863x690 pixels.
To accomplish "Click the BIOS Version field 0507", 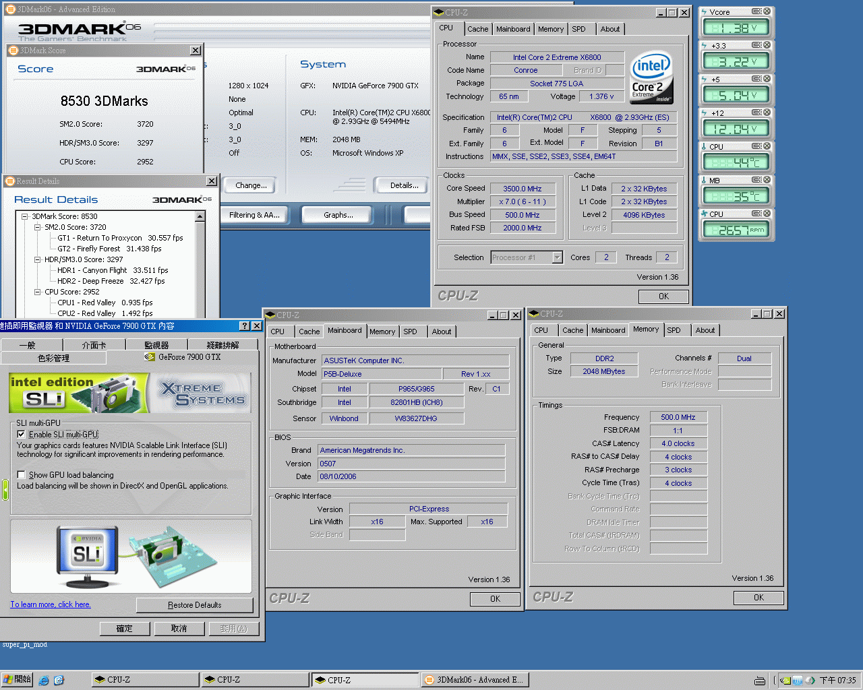I will pyautogui.click(x=411, y=464).
